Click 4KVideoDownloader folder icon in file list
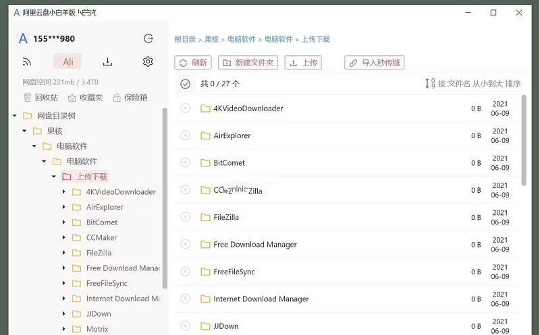This screenshot has width=540, height=335. [x=205, y=109]
